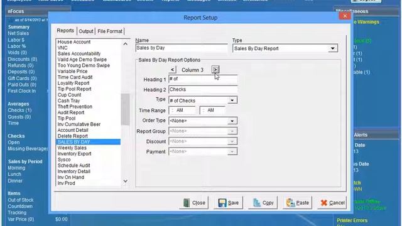Click 'Gift Cards (0)' in nFocus panel

[22, 78]
